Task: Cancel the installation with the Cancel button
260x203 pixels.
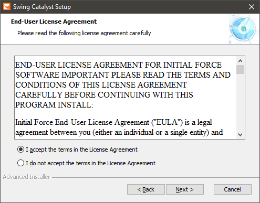Action: (x=233, y=189)
